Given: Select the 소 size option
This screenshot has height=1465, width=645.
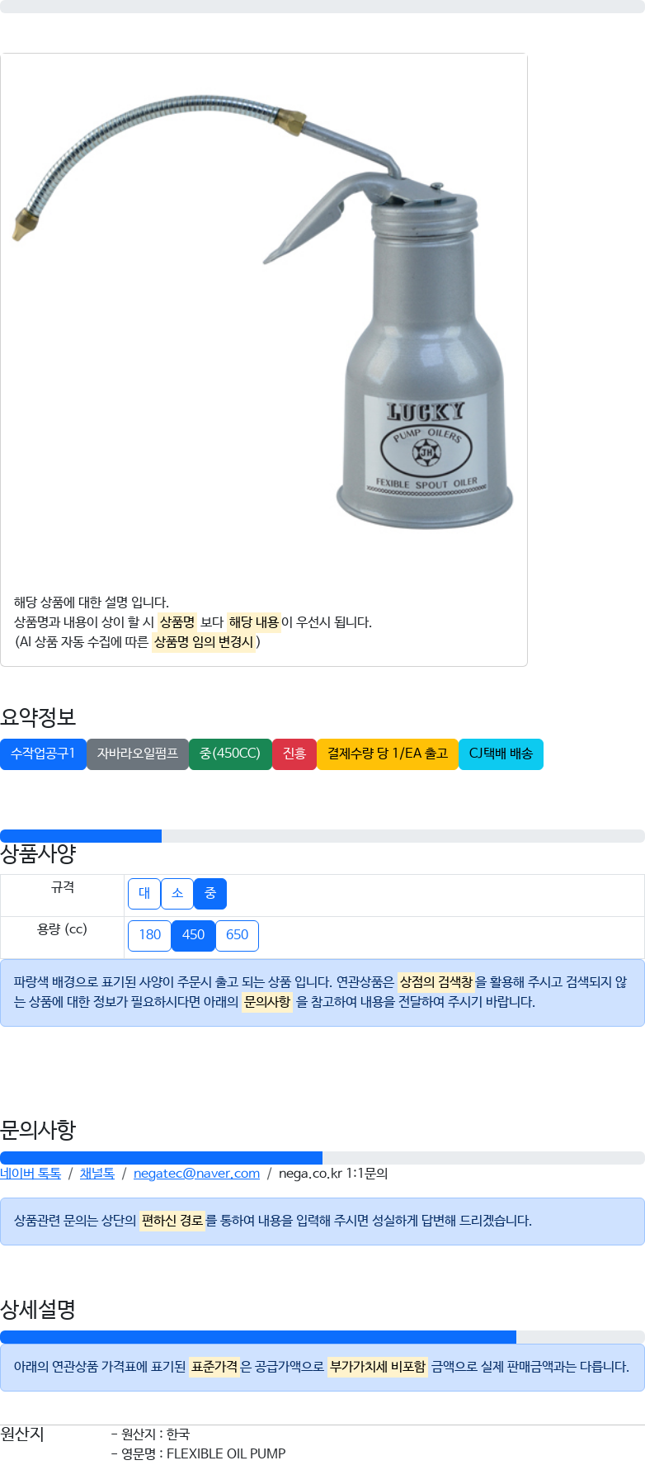Looking at the screenshot, I should (x=177, y=893).
